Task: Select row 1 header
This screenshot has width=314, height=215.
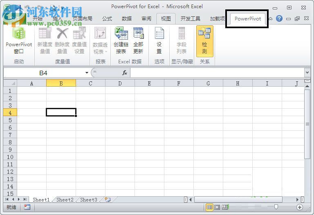Action: (x=10, y=91)
